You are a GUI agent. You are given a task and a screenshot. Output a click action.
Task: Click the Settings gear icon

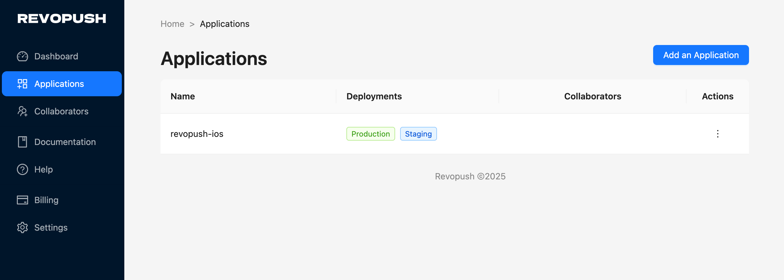click(22, 227)
